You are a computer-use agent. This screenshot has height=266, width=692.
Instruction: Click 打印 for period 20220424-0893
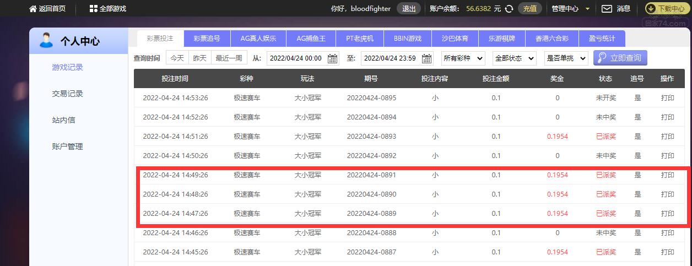pos(668,137)
